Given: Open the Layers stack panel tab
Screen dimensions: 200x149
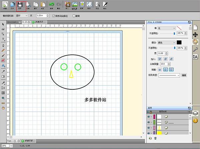Looking at the screenshot, I should pyautogui.click(x=195, y=113).
